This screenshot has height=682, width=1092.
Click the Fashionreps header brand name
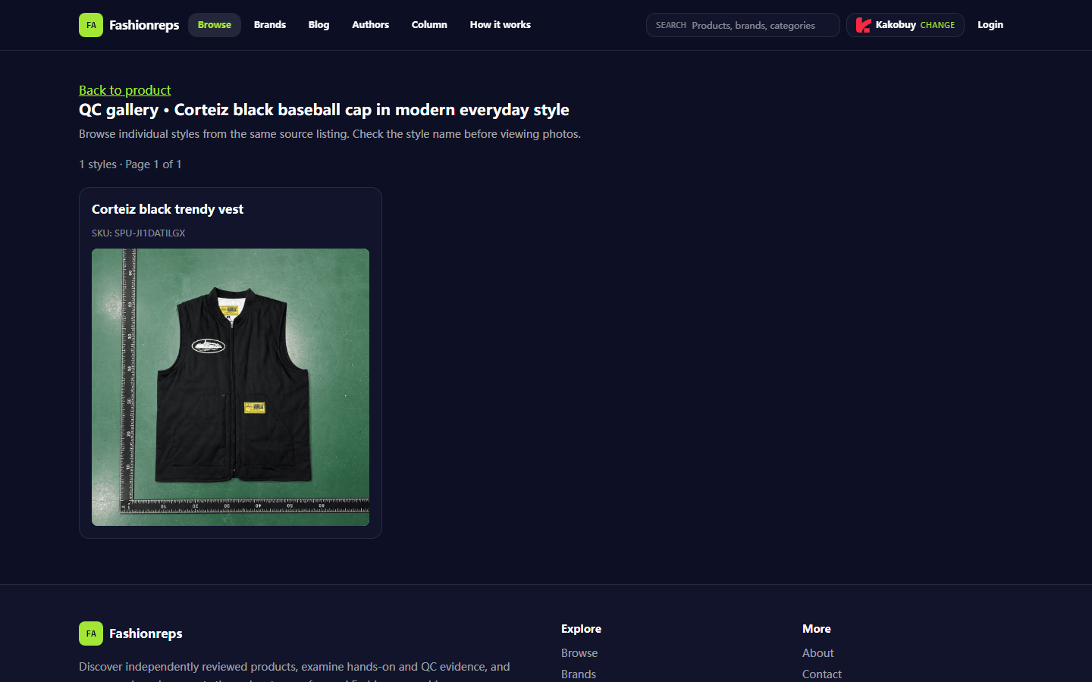pos(144,25)
